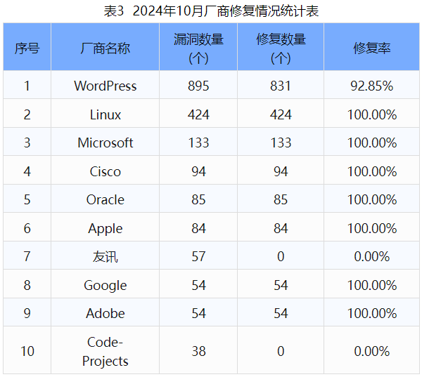
Task: Select the Google vendor cell
Action: (x=105, y=285)
